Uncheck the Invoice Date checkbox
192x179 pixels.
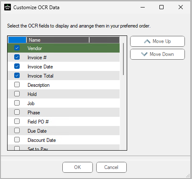pyautogui.click(x=17, y=66)
